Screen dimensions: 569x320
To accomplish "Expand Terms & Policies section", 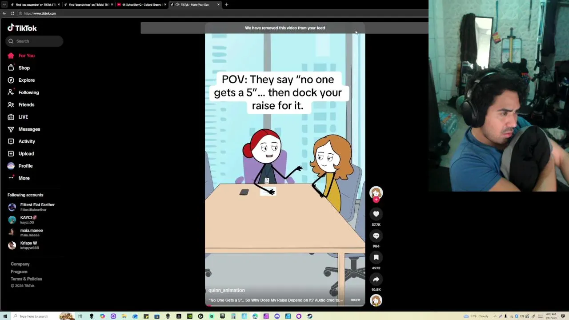I will (26, 279).
